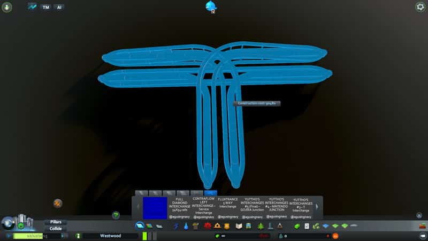Click the green simulation speed bar
428x241 pixels.
(146, 236)
